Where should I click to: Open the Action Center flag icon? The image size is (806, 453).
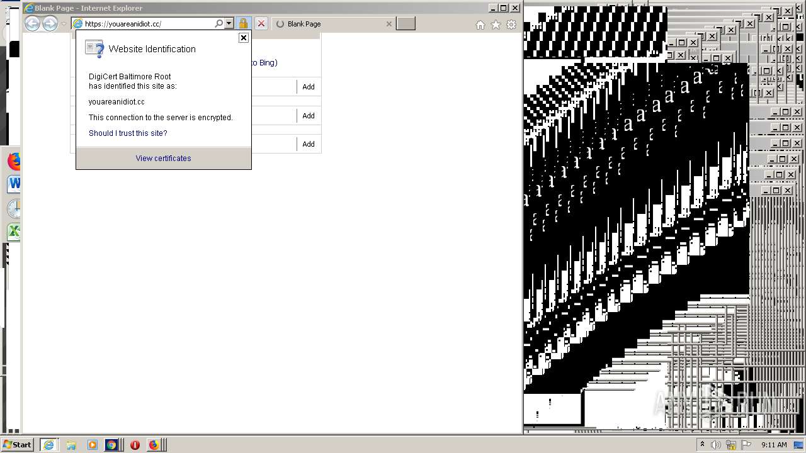click(746, 445)
